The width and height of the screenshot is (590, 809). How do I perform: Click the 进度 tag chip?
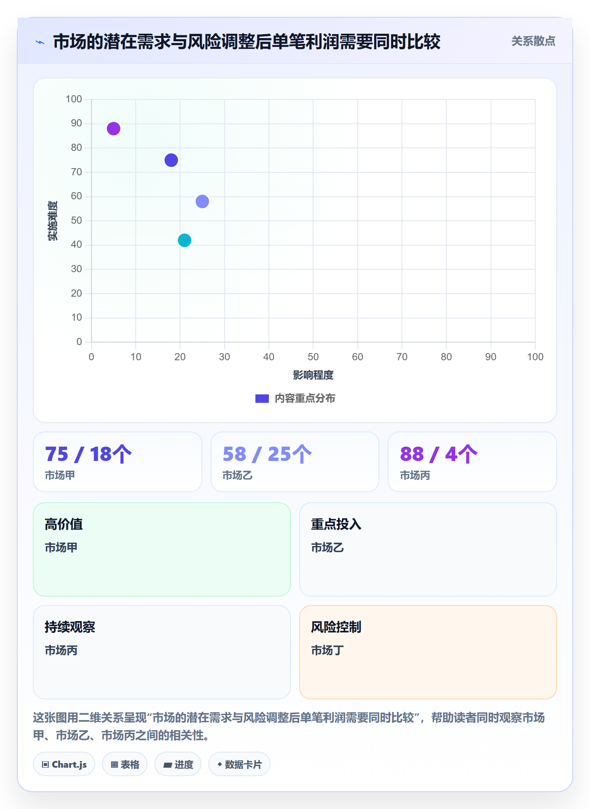(178, 764)
